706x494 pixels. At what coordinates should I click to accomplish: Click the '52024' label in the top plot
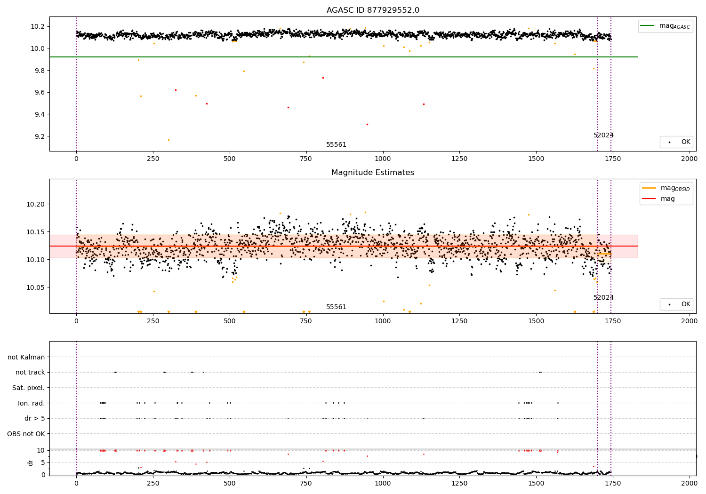click(603, 135)
